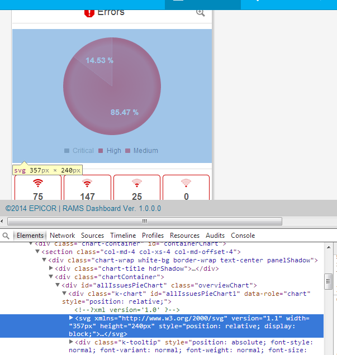Viewport: 337px width, 355px height.
Task: Collapse the chart-wrap white-bg div node
Action: point(44,260)
